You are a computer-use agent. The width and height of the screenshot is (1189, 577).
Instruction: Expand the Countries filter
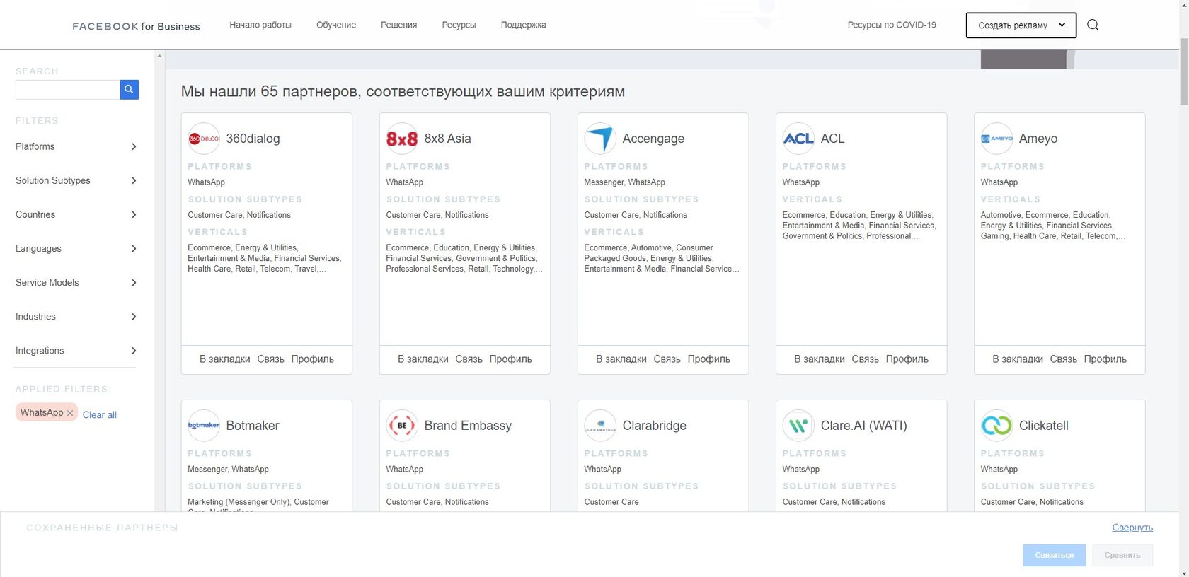(76, 214)
